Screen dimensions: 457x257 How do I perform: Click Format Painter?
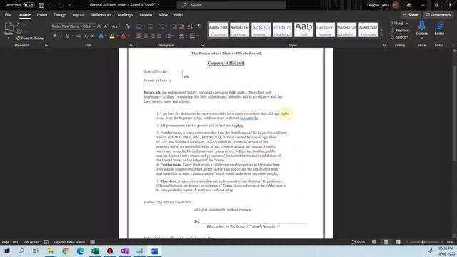point(30,38)
